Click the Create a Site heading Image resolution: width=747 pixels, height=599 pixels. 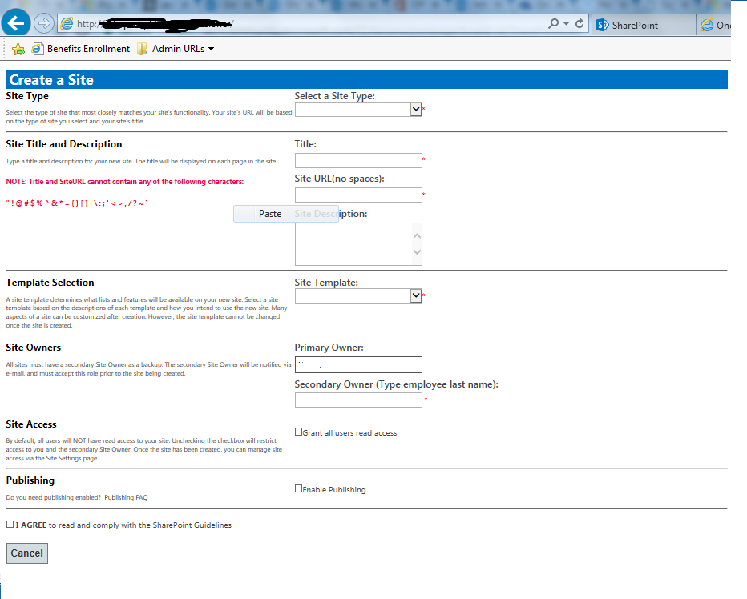(x=51, y=80)
